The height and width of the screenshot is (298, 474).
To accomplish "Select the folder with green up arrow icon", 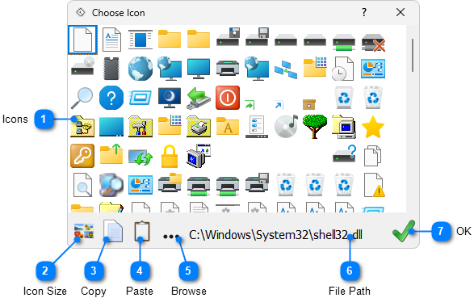I will click(x=111, y=154).
